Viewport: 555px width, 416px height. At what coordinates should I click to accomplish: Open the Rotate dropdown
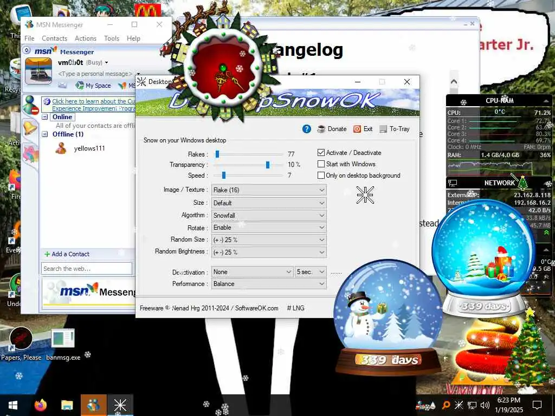pos(269,227)
